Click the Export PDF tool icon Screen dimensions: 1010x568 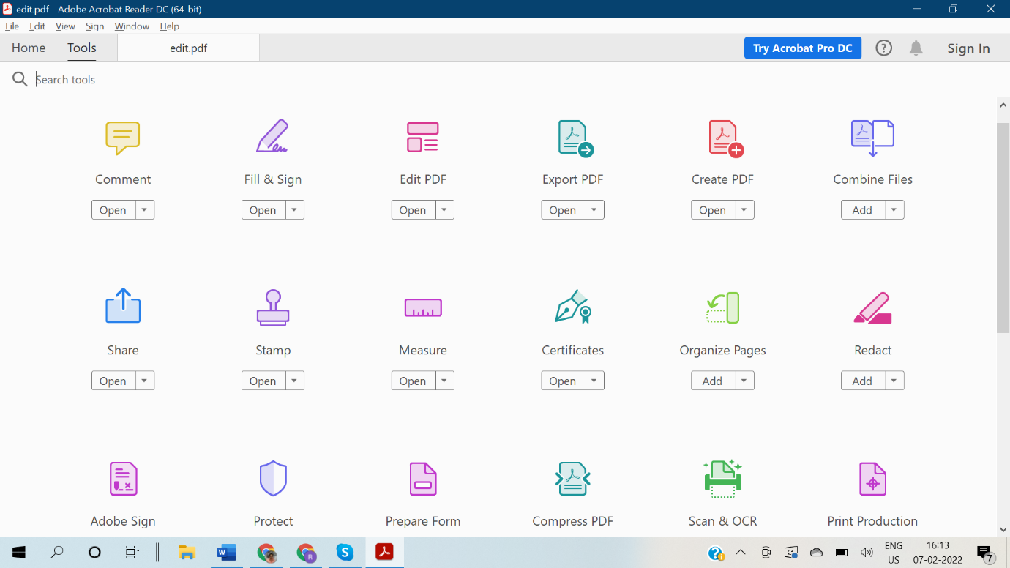pyautogui.click(x=575, y=138)
